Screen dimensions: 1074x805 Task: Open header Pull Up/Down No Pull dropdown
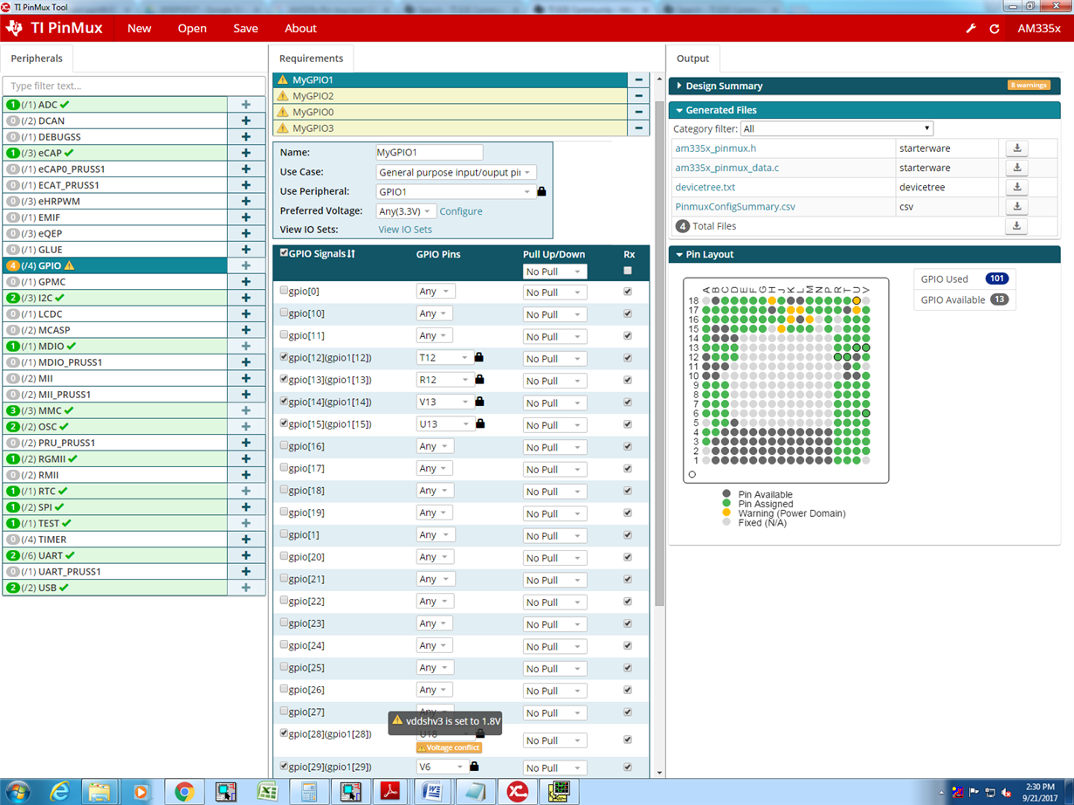[554, 272]
